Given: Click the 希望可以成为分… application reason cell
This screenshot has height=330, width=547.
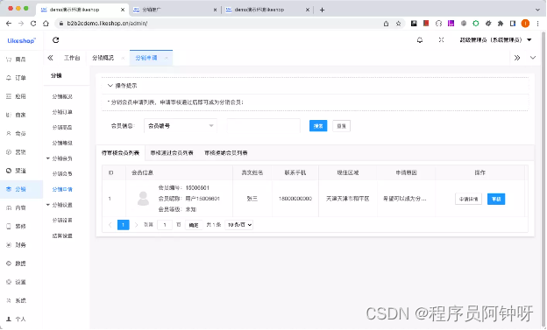Looking at the screenshot, I should coord(405,199).
